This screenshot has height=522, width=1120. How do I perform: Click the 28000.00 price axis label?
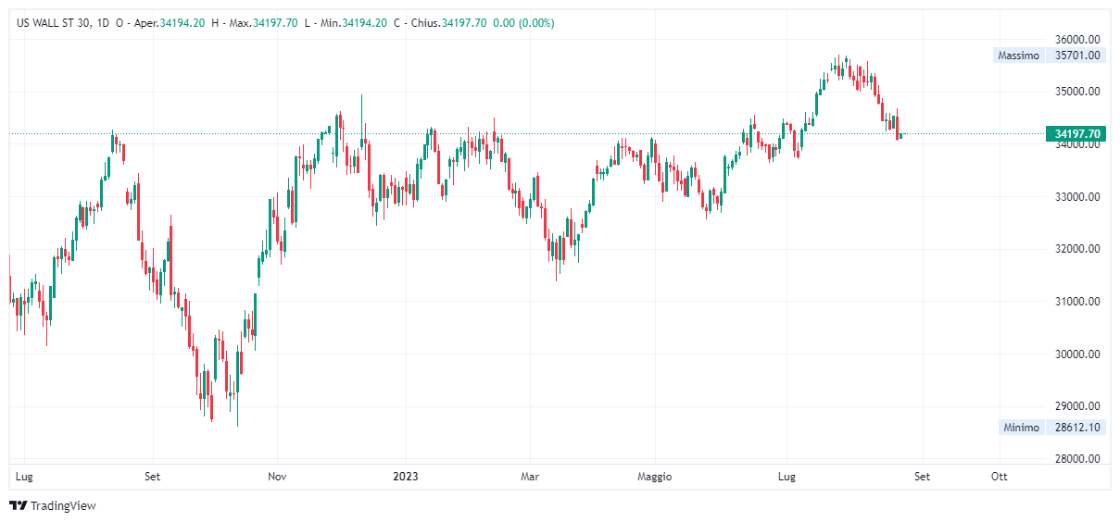point(1077,459)
